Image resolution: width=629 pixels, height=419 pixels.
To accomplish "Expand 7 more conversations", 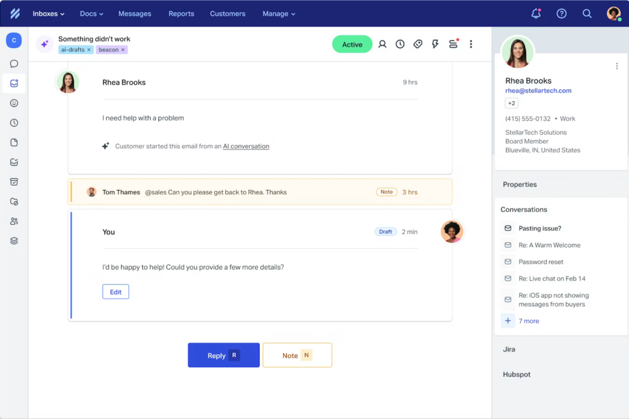I will [x=528, y=321].
